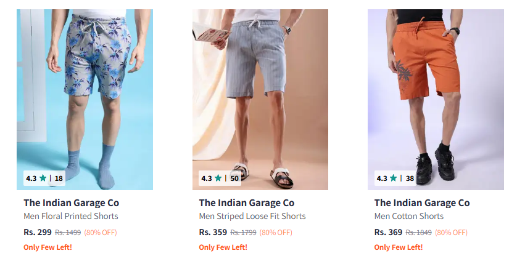
Task: Click 'Only Few Left!' under cotton shorts
Action: click(x=399, y=247)
